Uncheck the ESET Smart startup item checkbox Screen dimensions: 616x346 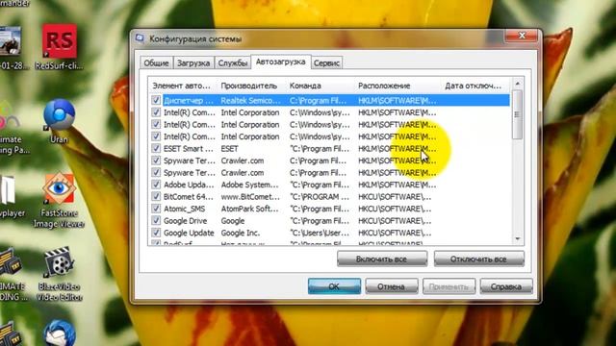click(x=156, y=149)
